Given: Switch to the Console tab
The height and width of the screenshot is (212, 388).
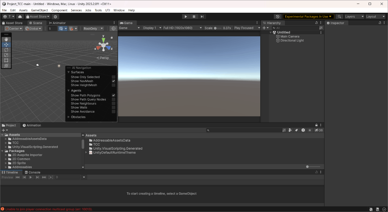Looking at the screenshot, I should (32, 172).
